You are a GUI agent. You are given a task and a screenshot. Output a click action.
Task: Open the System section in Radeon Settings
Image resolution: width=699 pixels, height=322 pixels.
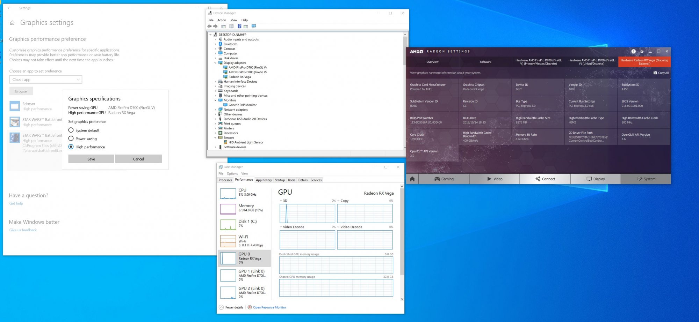click(x=646, y=179)
